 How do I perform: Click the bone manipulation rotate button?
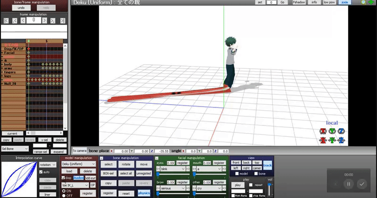tap(126, 165)
